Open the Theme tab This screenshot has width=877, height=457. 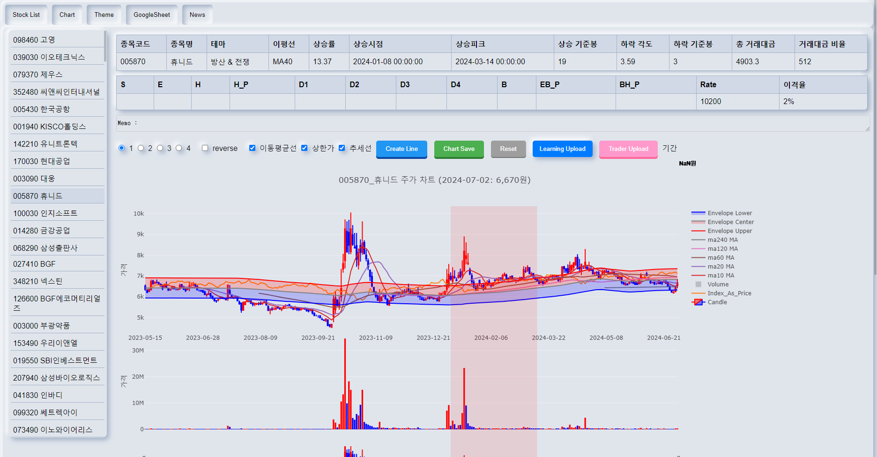104,15
